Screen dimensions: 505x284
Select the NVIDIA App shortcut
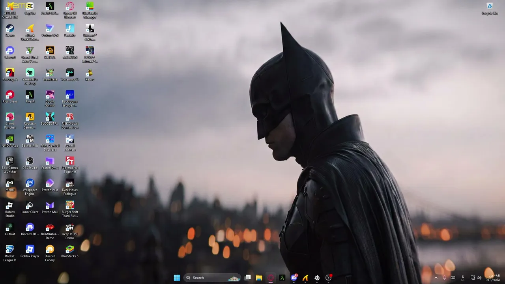point(10,141)
